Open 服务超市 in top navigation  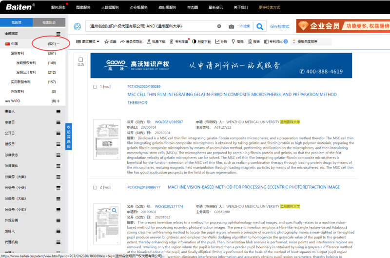point(58,7)
